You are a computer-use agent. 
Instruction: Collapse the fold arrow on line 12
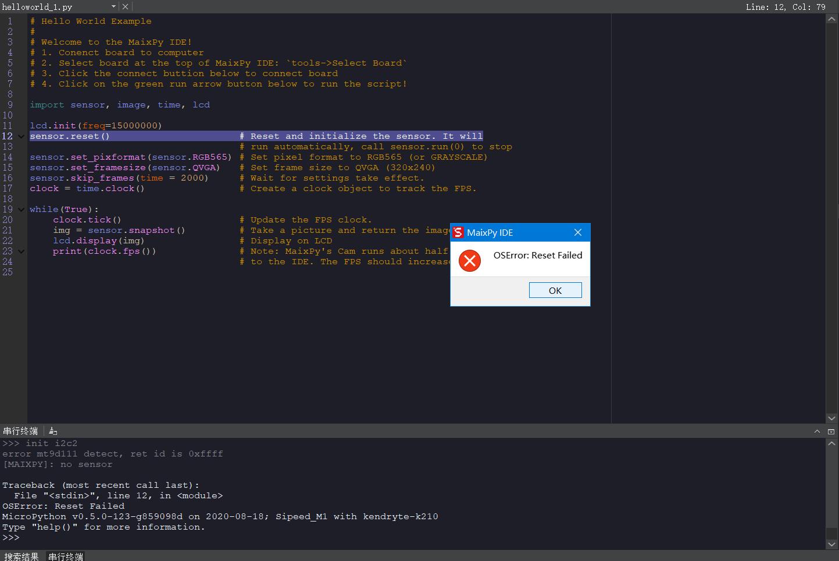coord(22,136)
